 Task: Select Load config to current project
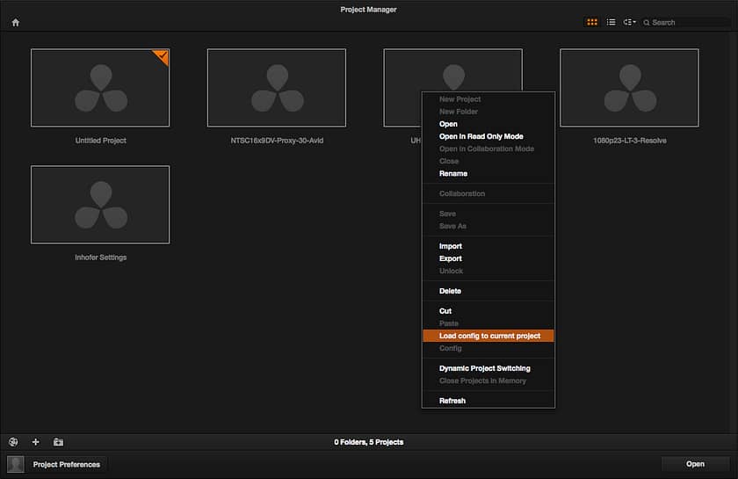tap(488, 336)
